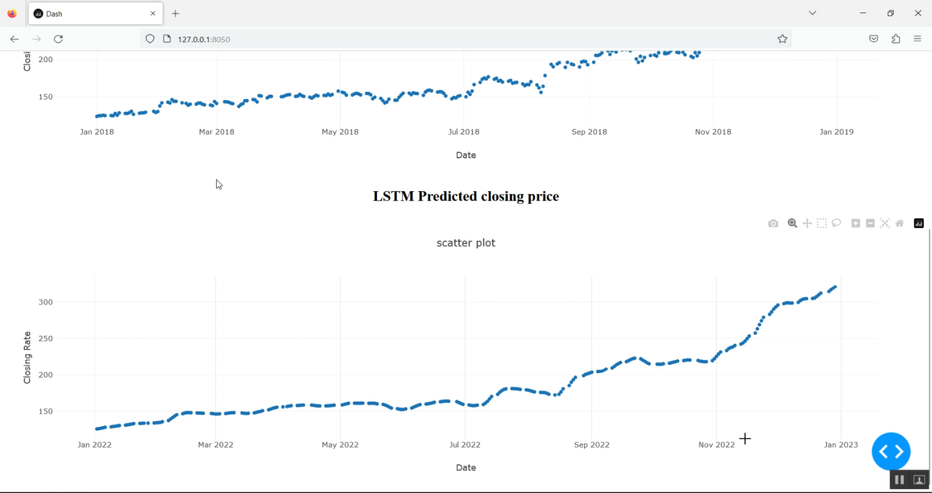Click the address bar showing 127.0.0.1:8050
The width and height of the screenshot is (932, 493).
(204, 38)
